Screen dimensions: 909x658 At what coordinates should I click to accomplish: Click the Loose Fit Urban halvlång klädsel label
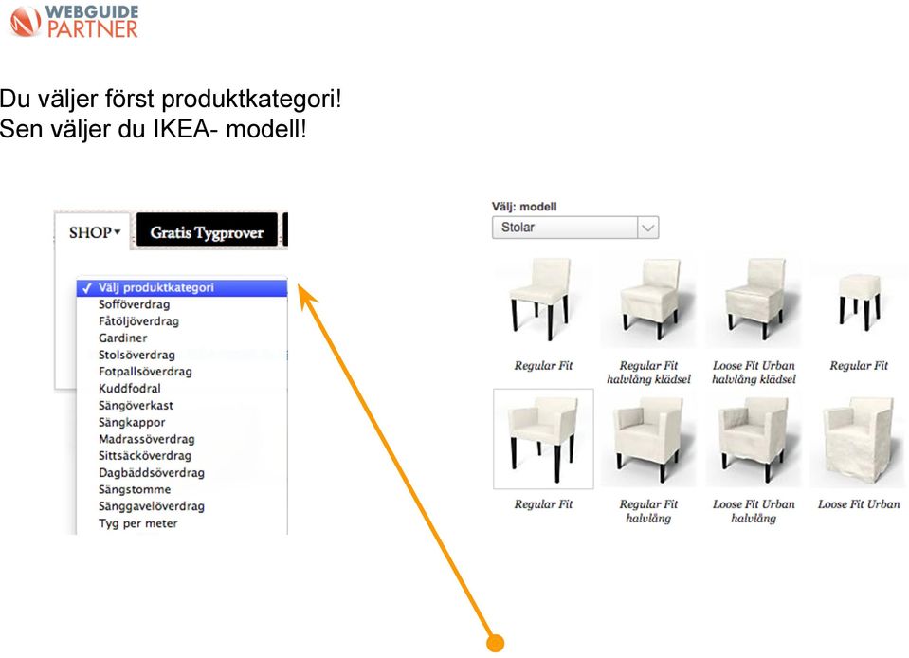click(x=754, y=373)
